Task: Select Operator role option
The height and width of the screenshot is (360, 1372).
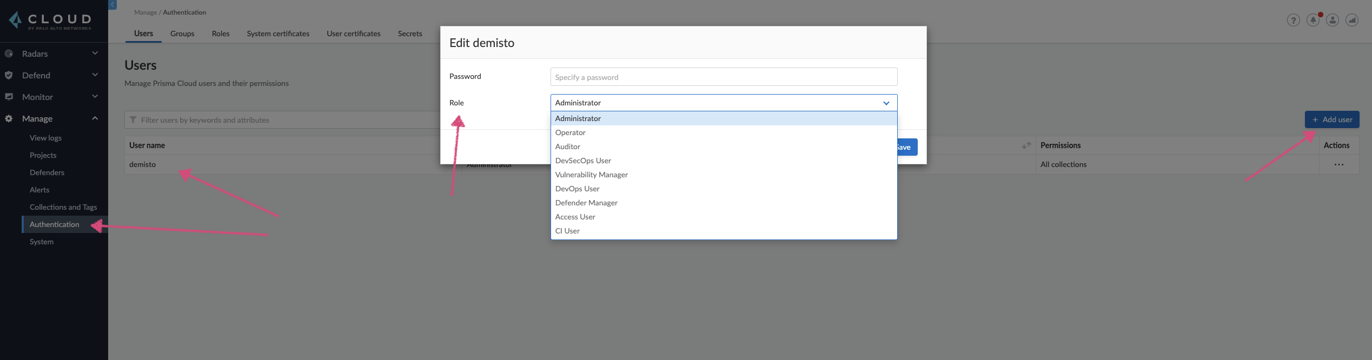Action: (x=724, y=132)
